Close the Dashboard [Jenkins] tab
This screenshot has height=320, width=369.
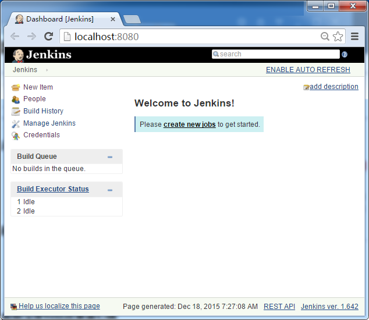[113, 19]
